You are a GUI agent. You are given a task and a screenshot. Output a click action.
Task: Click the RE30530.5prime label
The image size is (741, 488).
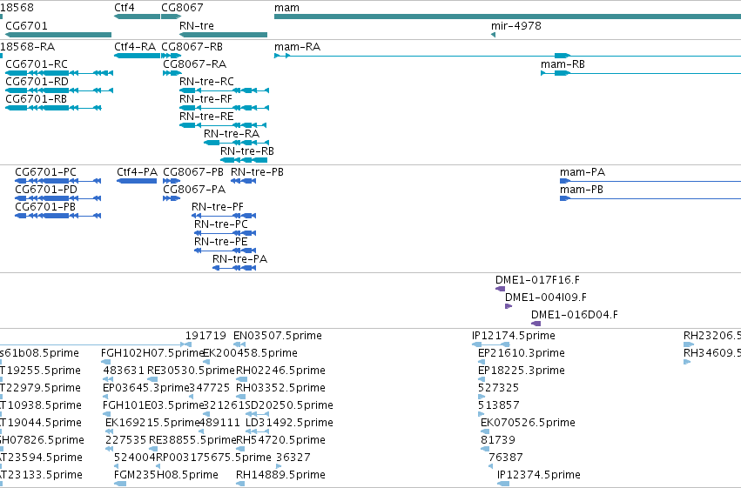click(x=191, y=371)
